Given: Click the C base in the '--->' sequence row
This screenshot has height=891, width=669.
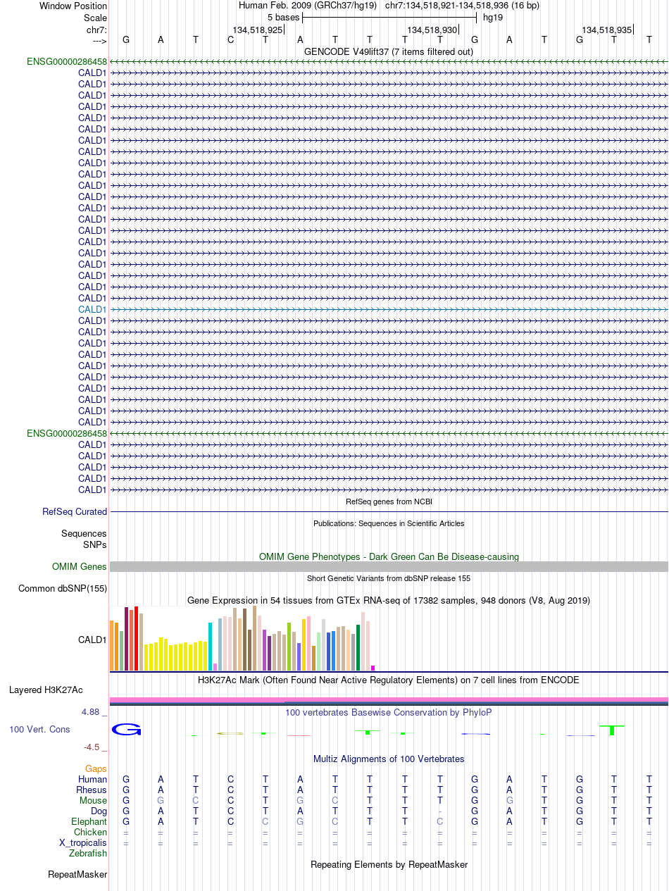Looking at the screenshot, I should (230, 40).
